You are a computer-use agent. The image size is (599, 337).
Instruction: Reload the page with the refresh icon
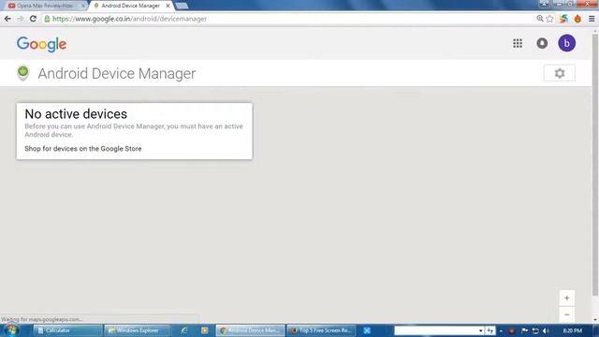pyautogui.click(x=33, y=19)
